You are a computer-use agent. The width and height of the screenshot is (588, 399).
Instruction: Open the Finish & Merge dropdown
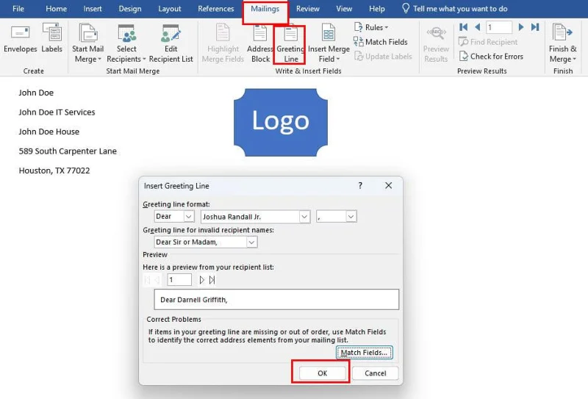pyautogui.click(x=562, y=43)
